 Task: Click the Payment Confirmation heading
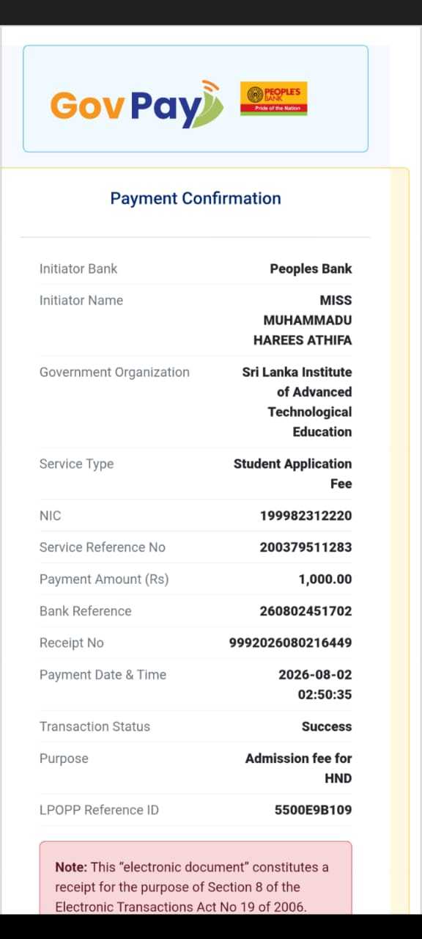pyautogui.click(x=196, y=198)
